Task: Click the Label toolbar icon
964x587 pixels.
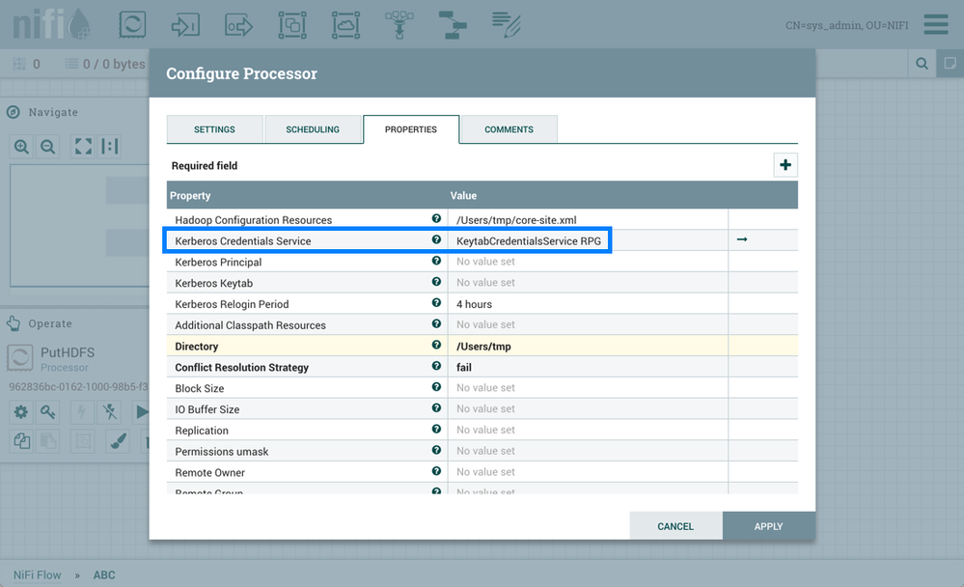Action: tap(505, 22)
